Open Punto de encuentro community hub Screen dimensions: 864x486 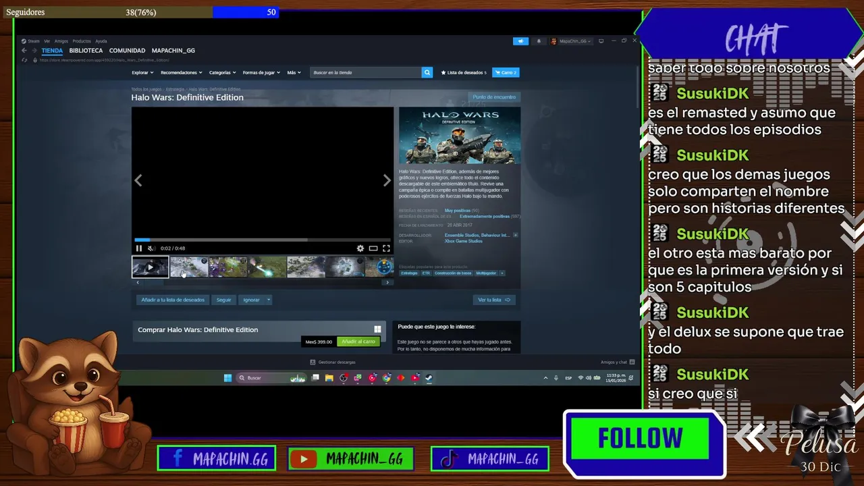(494, 97)
